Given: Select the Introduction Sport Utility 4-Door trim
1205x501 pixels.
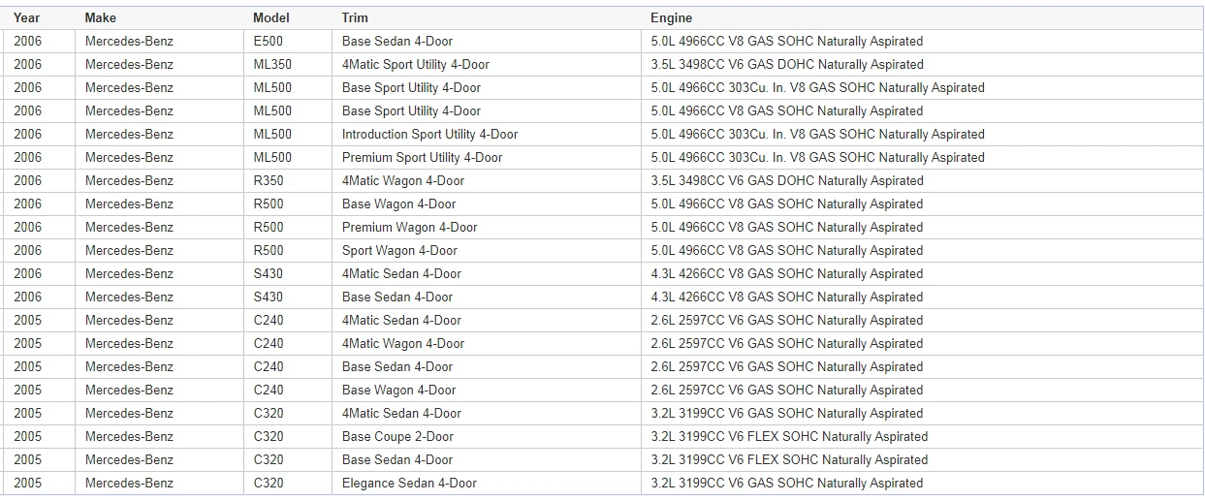Looking at the screenshot, I should pos(429,134).
